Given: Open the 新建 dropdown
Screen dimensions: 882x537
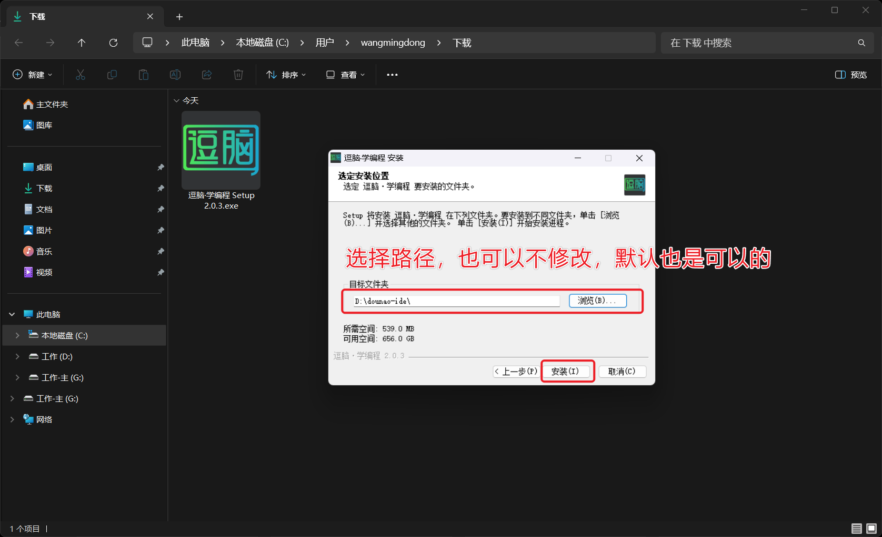Looking at the screenshot, I should (x=33, y=75).
